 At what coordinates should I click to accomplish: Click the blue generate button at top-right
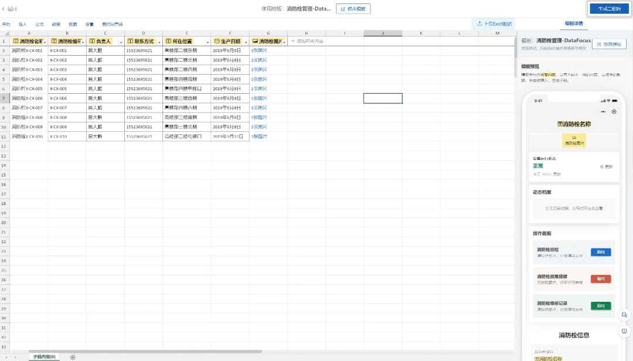coord(609,9)
